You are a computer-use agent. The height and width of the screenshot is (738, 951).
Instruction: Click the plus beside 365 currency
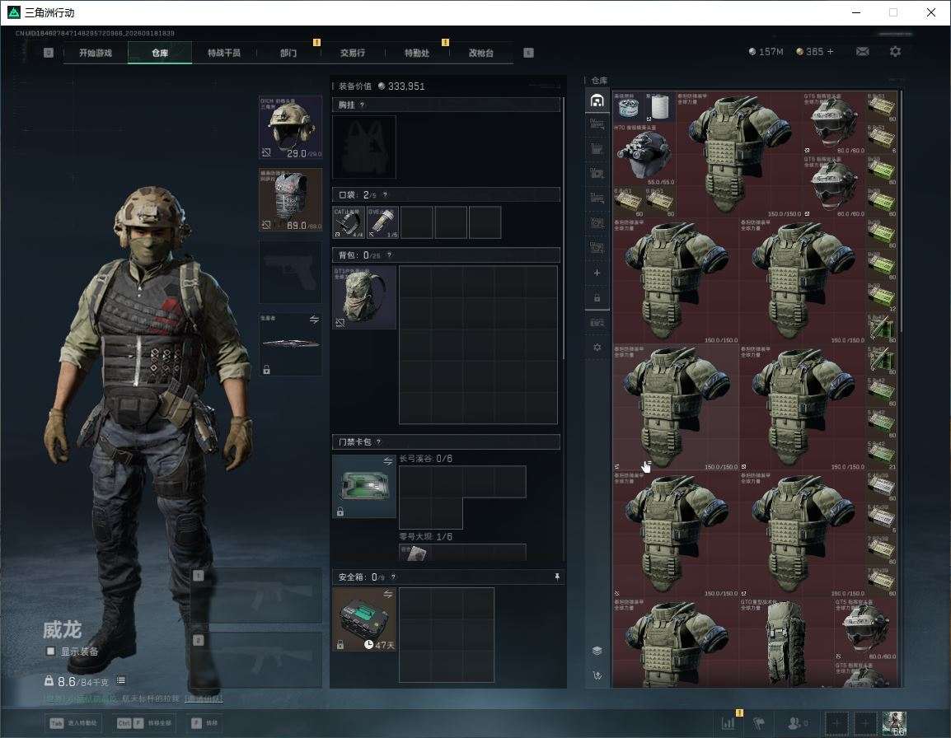point(831,52)
